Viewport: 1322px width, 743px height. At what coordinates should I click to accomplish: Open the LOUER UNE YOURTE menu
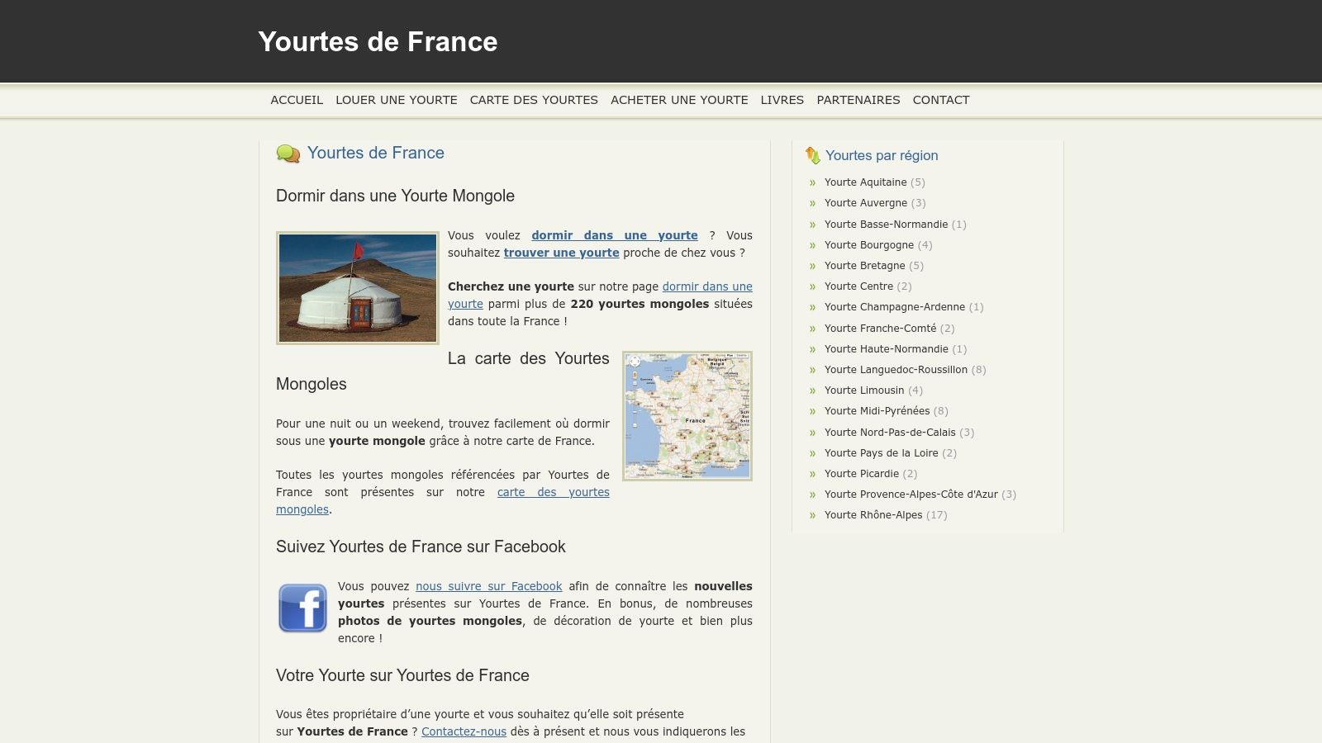click(x=397, y=100)
